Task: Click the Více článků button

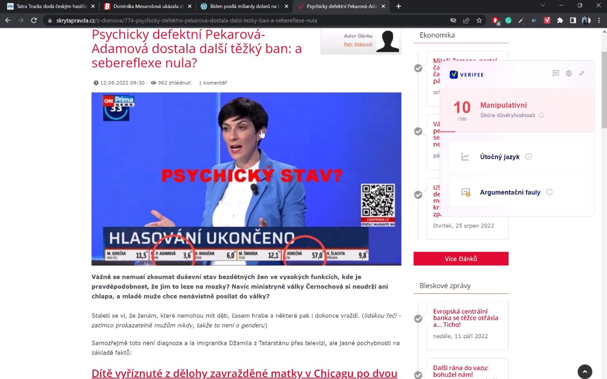Action: pyautogui.click(x=461, y=259)
